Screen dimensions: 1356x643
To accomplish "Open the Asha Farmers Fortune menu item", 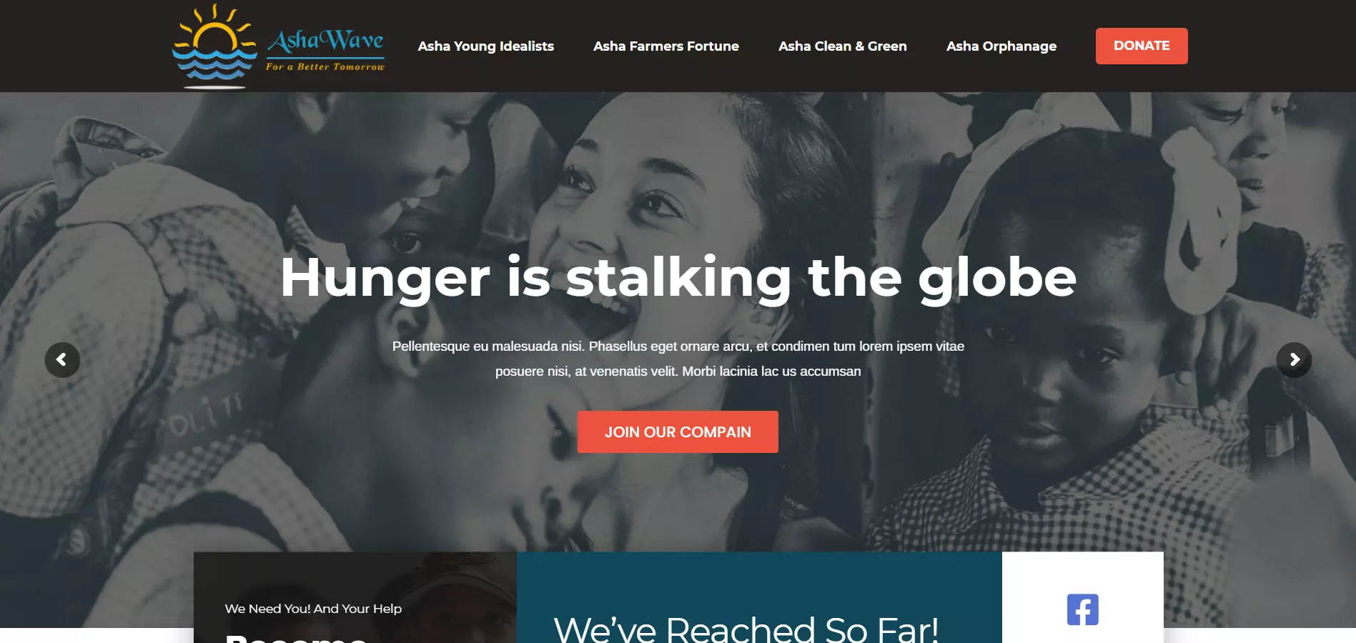I will [666, 46].
